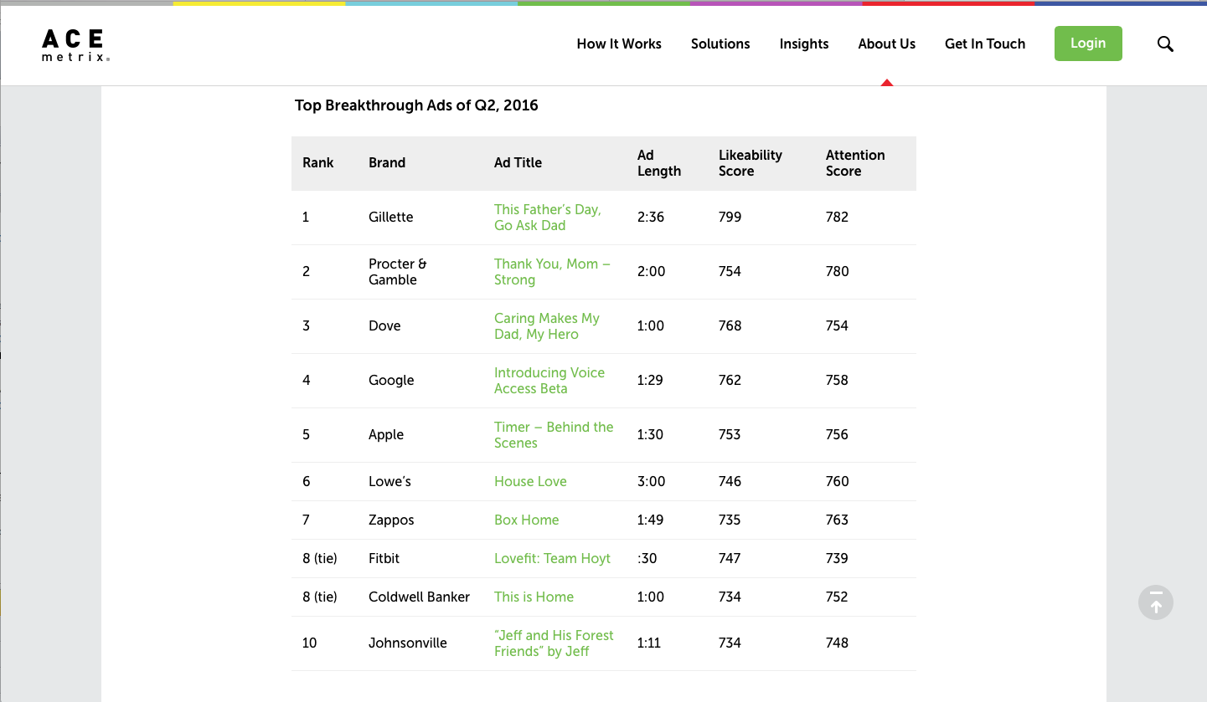This screenshot has width=1207, height=702.
Task: Click Zappos' attention score 763
Action: (837, 520)
